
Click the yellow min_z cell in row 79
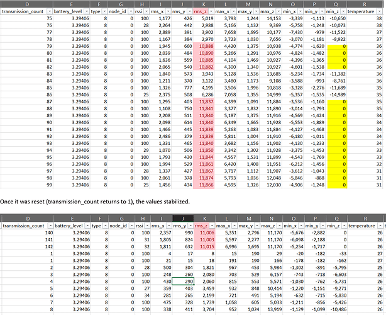[x=337, y=46]
